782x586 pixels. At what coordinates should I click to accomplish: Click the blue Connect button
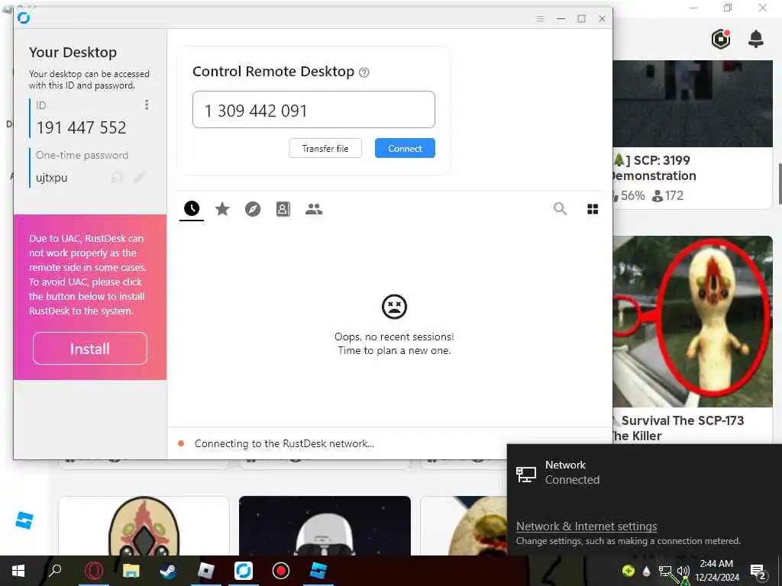coord(405,149)
